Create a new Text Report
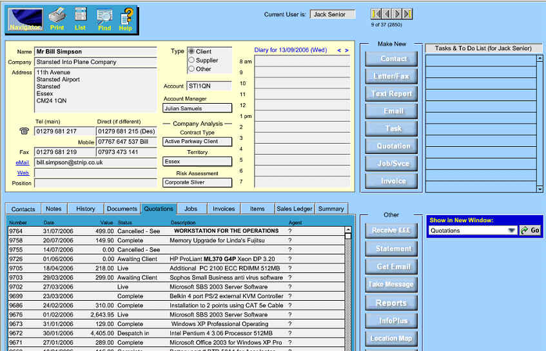 [x=391, y=93]
